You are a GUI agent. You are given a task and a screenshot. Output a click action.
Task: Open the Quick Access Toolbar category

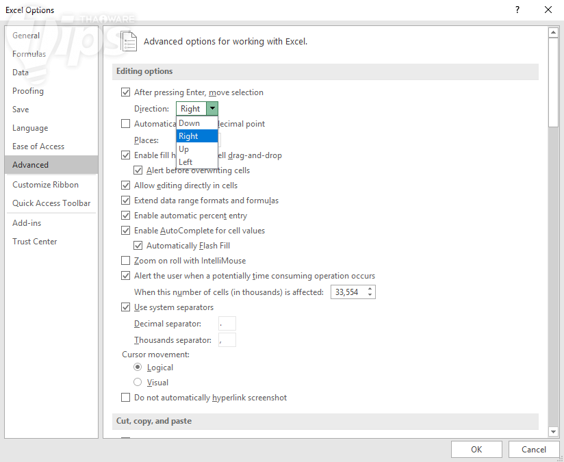click(51, 203)
